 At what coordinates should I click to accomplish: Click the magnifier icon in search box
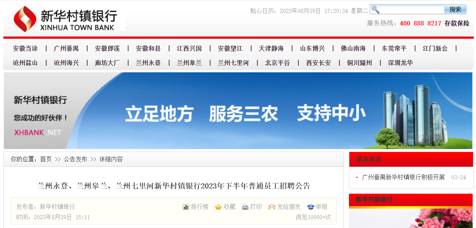pyautogui.click(x=375, y=10)
